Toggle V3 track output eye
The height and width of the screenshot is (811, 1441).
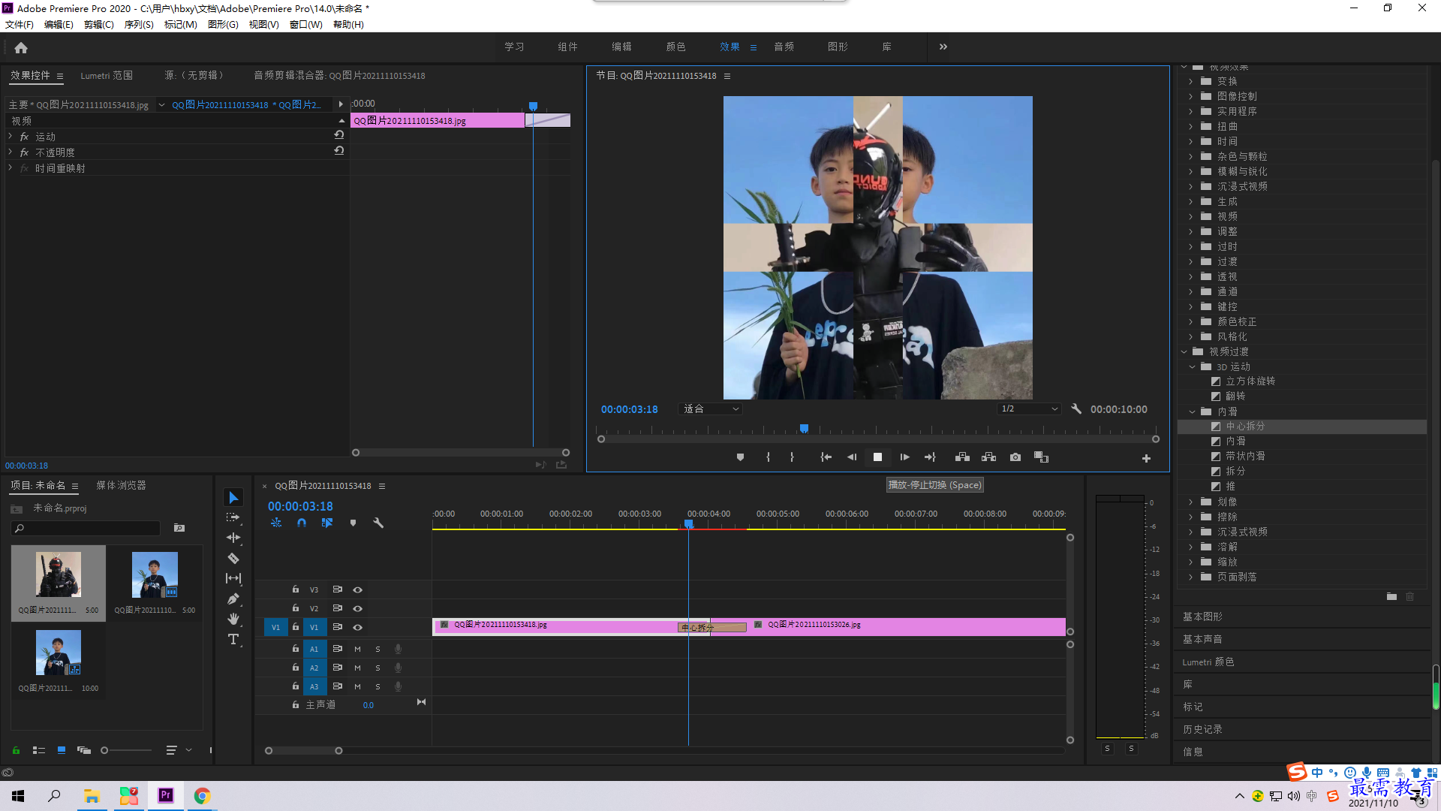pyautogui.click(x=358, y=589)
